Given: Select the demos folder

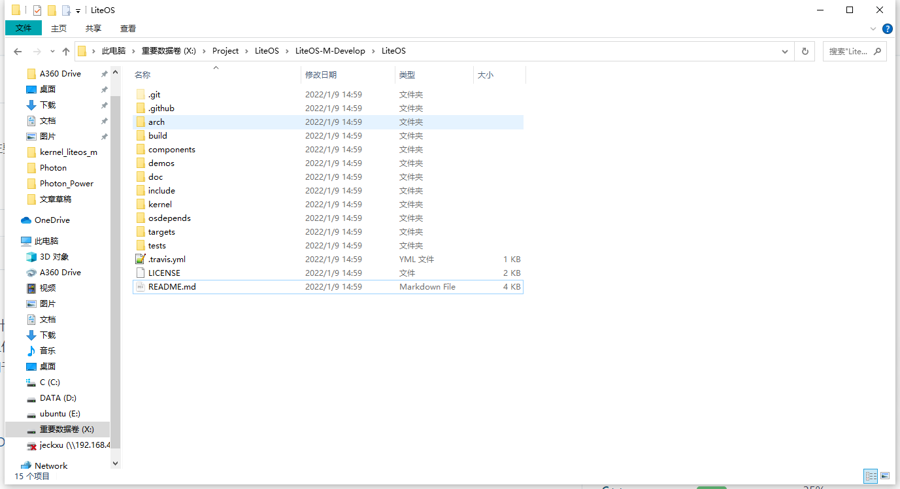Looking at the screenshot, I should pos(328,163).
